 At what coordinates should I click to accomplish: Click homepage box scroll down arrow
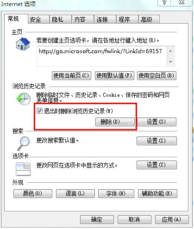coord(170,62)
